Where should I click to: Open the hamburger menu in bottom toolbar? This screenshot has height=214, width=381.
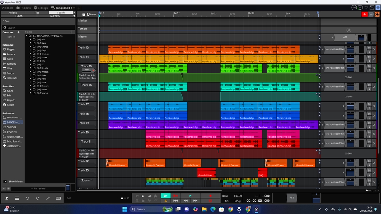(x=17, y=198)
